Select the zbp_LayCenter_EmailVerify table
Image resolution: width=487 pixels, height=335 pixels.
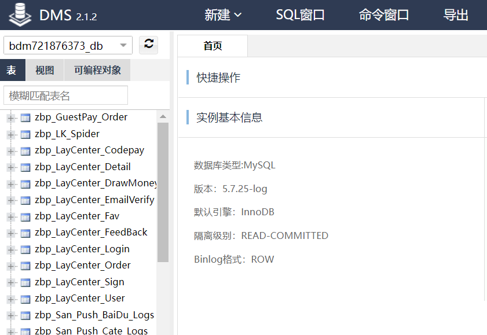(x=94, y=200)
